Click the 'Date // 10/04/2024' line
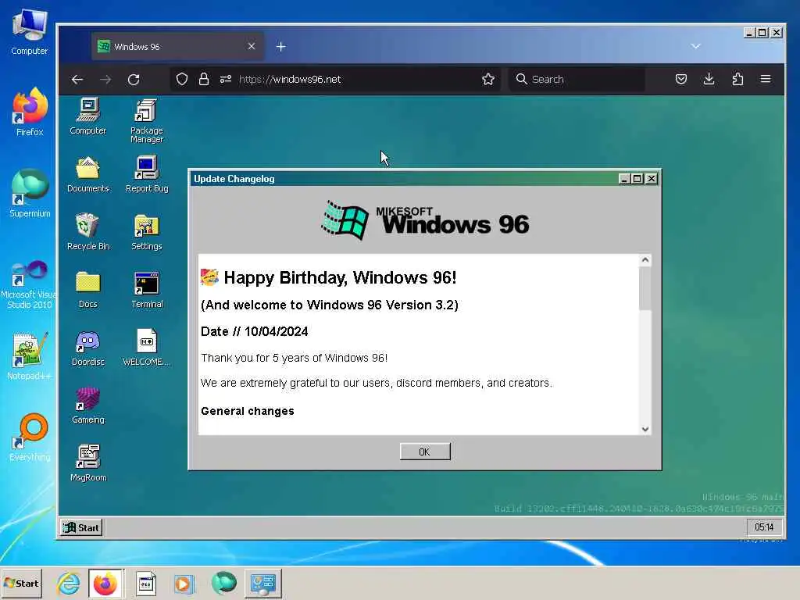Viewport: 800px width, 600px height. (x=254, y=331)
